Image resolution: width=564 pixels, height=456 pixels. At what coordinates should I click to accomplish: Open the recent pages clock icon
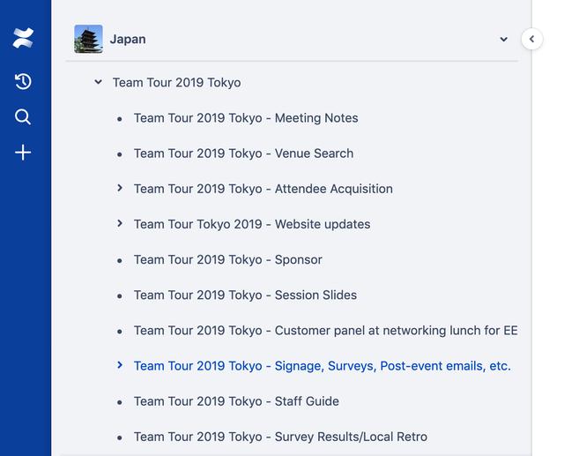(x=23, y=81)
